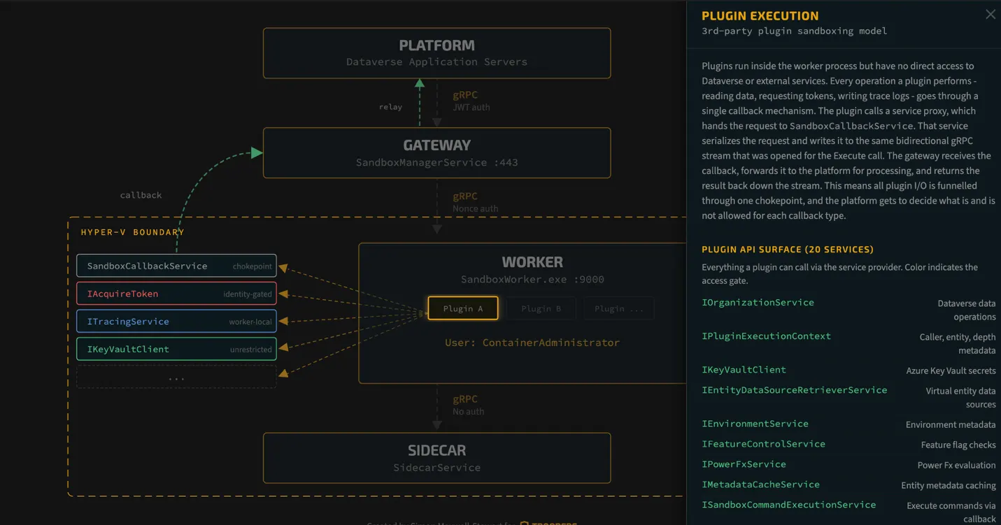Click IMetadataCacheService in the API list

pos(760,484)
